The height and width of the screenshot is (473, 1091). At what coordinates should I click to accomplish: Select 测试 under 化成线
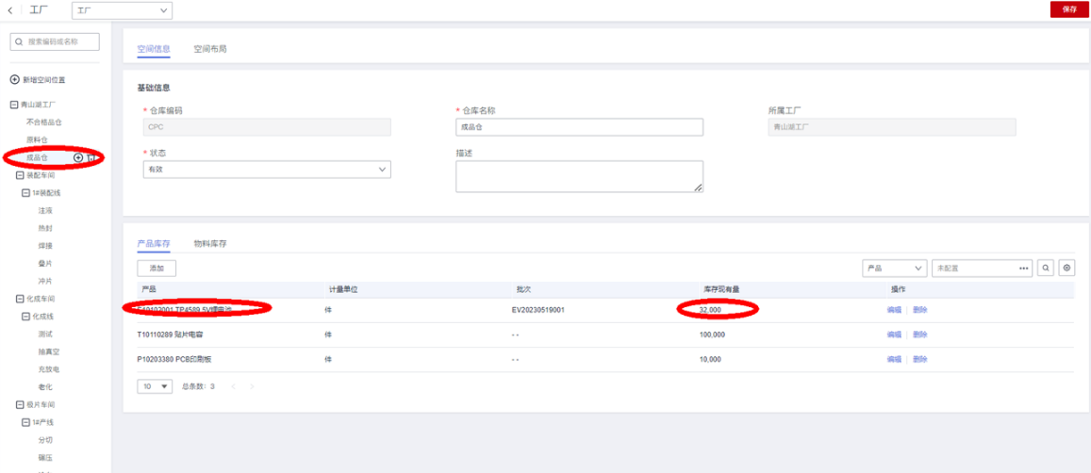pos(45,334)
